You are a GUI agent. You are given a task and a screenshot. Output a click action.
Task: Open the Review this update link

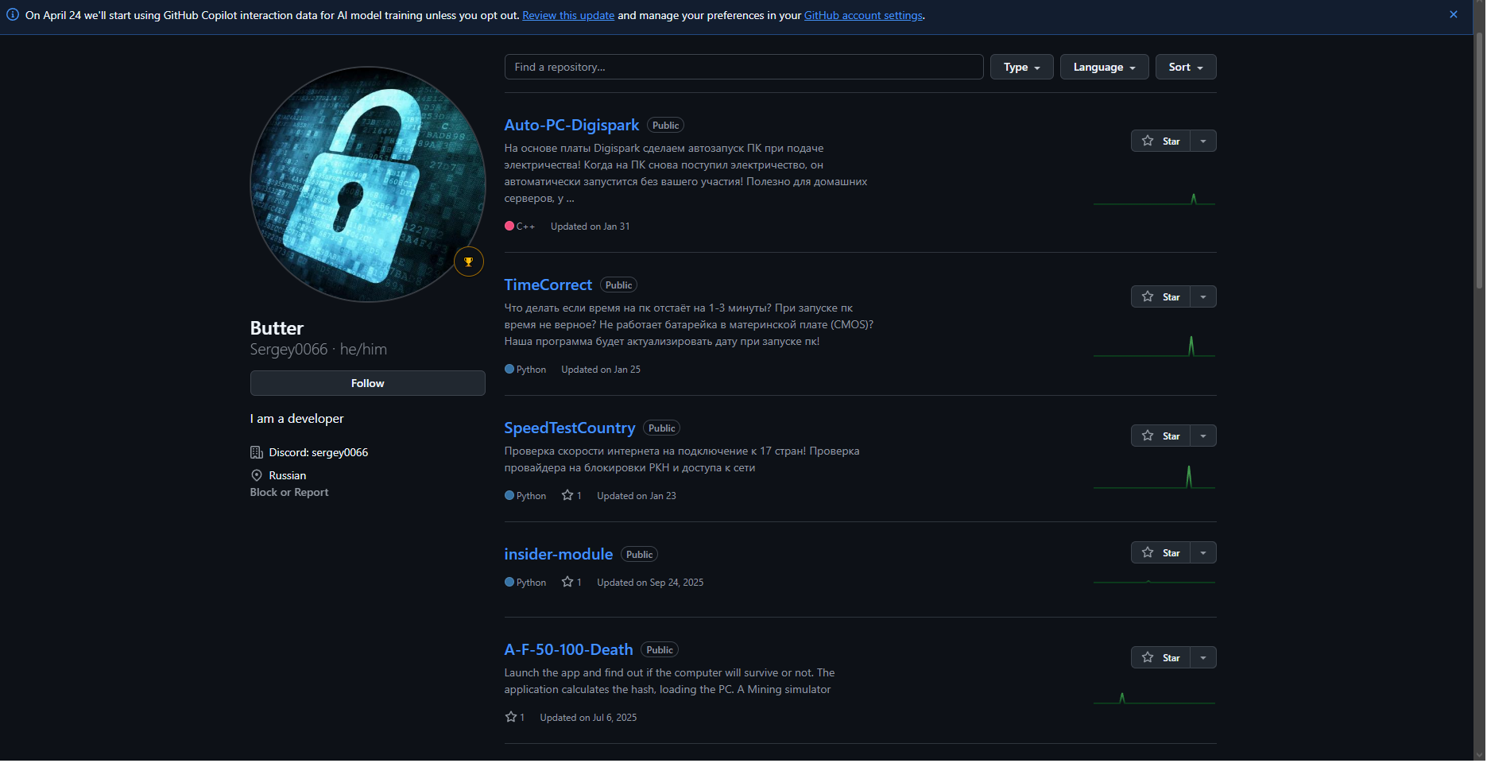coord(567,14)
